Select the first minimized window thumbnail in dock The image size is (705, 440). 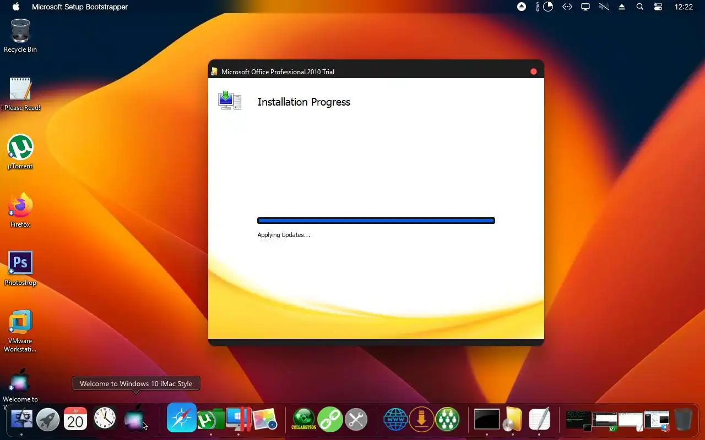pos(578,420)
